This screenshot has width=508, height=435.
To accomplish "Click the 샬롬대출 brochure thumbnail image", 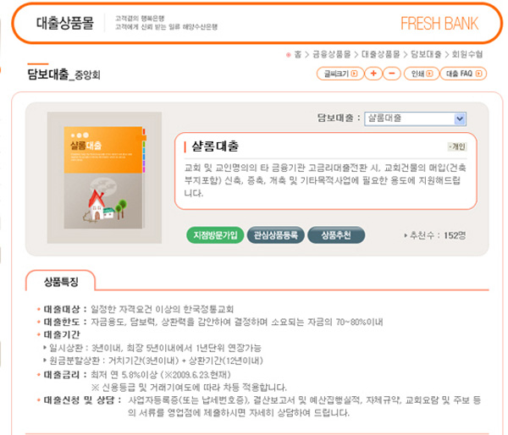I will click(x=104, y=178).
